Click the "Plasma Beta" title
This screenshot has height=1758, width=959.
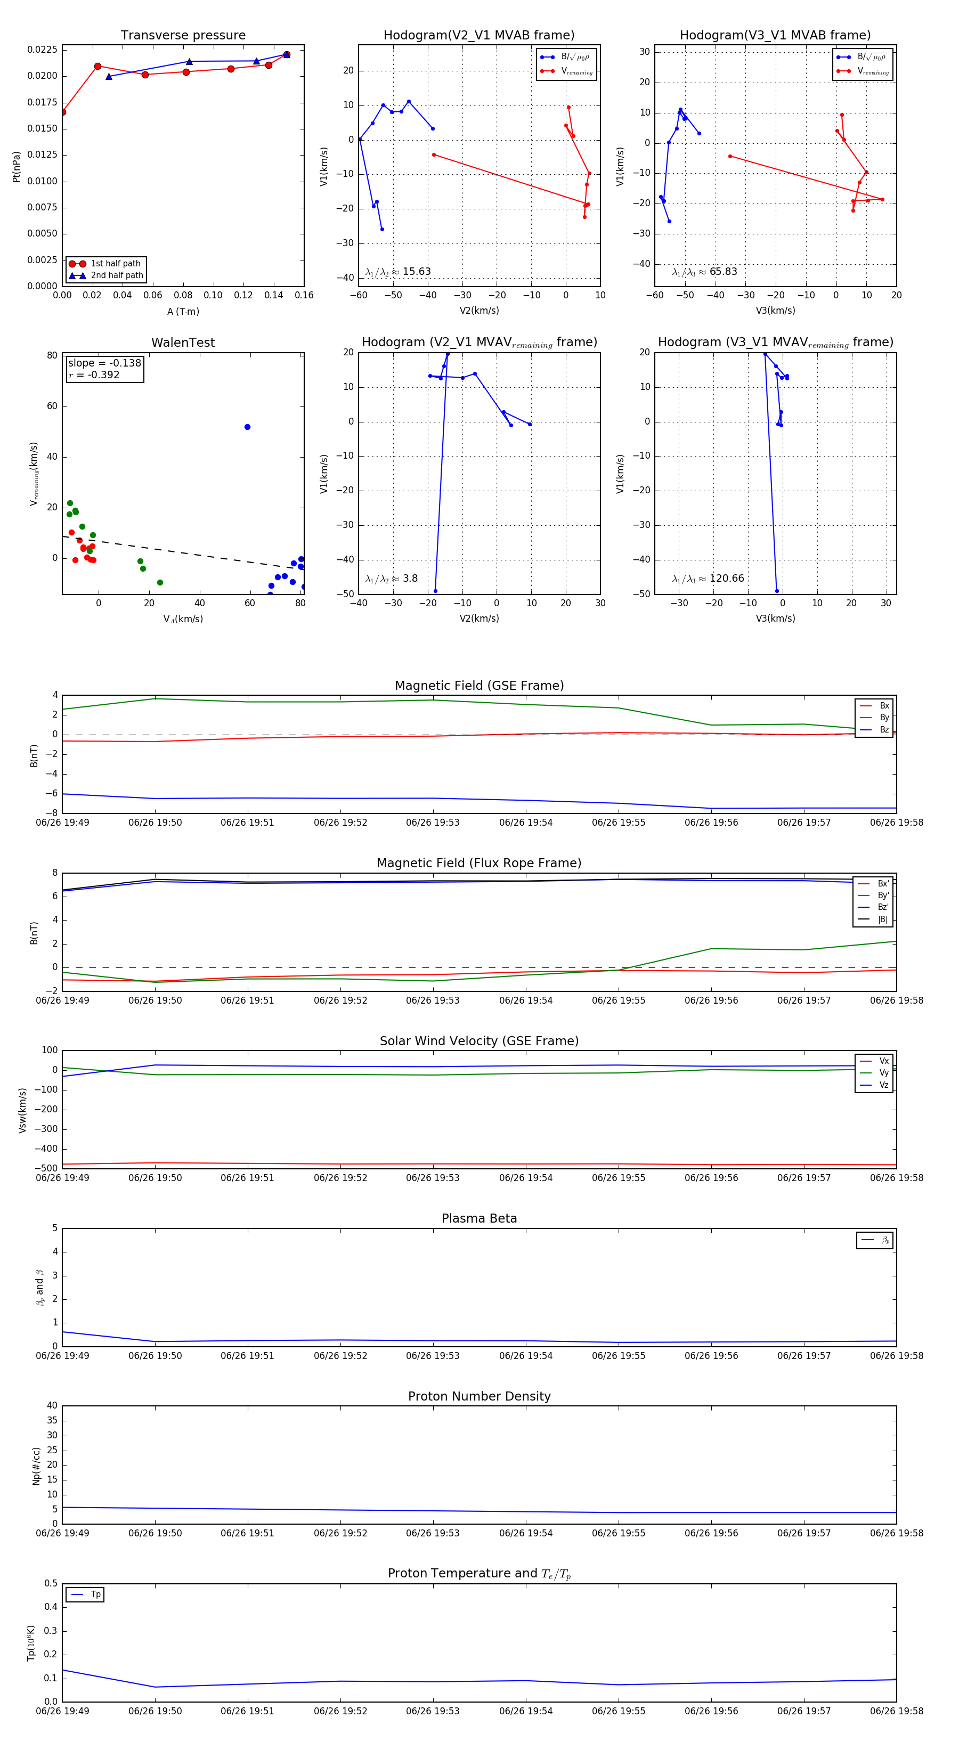pyautogui.click(x=479, y=1218)
